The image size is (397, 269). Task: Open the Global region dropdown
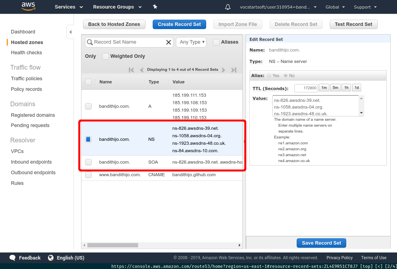click(335, 7)
